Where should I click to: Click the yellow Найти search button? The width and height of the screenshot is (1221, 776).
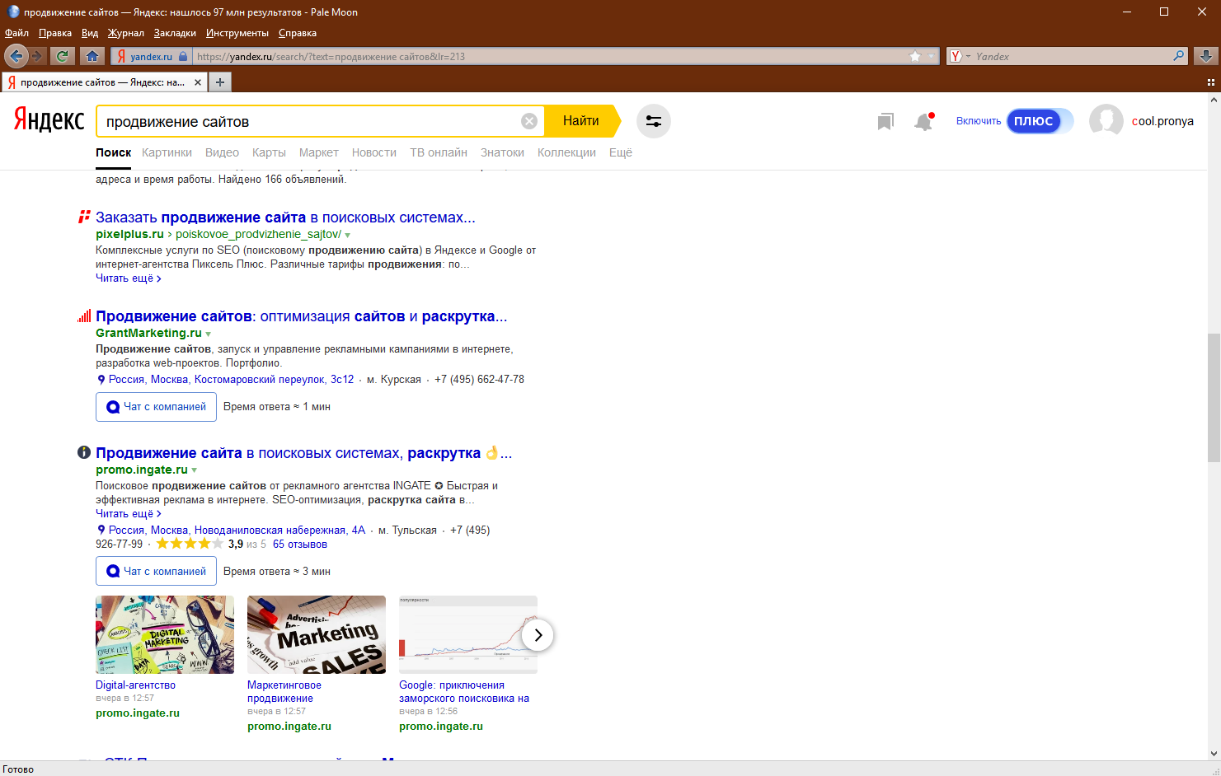pyautogui.click(x=581, y=121)
